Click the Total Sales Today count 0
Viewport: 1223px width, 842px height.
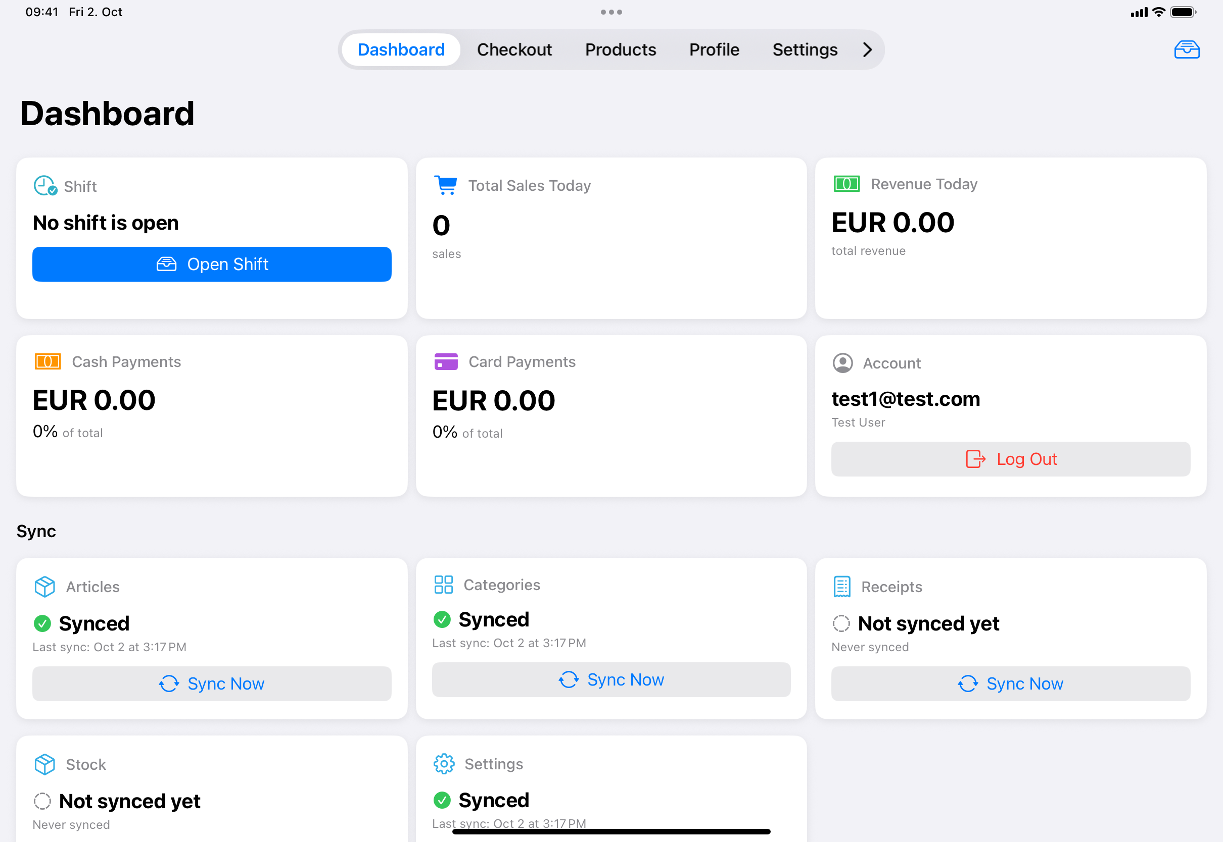click(x=441, y=225)
